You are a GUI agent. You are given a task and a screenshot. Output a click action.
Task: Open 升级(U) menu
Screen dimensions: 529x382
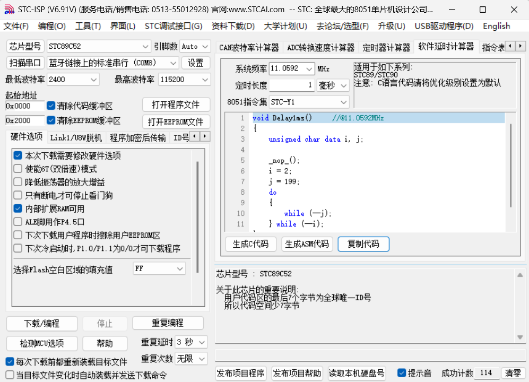[x=392, y=27]
